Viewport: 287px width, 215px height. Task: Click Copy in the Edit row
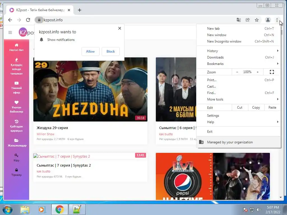pos(256,107)
